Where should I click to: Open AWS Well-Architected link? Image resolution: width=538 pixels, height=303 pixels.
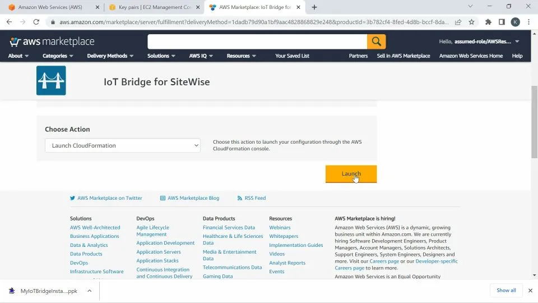click(x=95, y=227)
